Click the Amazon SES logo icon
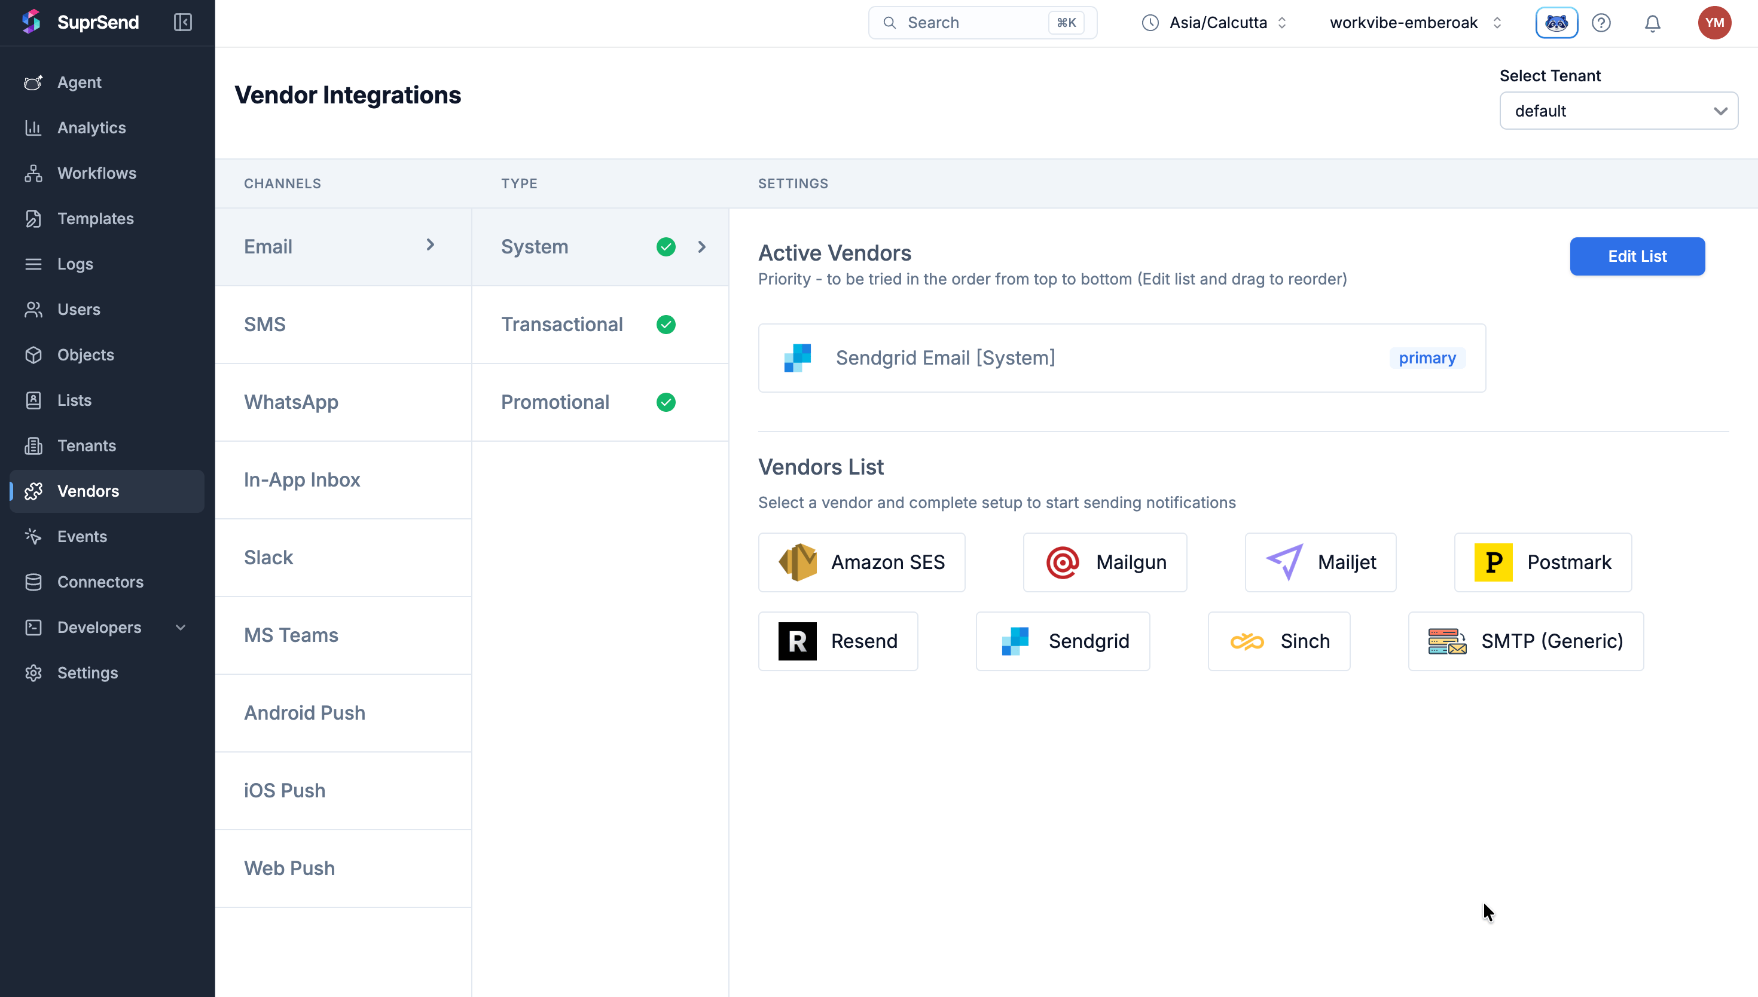1758x997 pixels. tap(797, 562)
